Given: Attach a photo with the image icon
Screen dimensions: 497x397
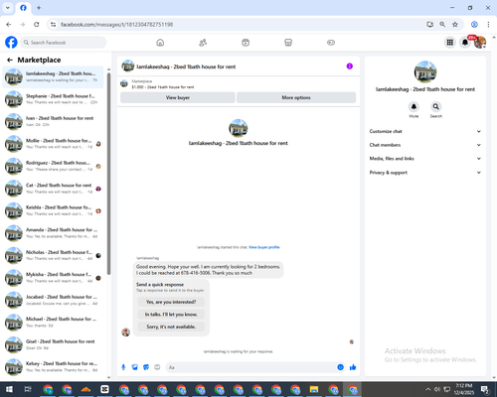Looking at the screenshot, I should click(x=135, y=367).
